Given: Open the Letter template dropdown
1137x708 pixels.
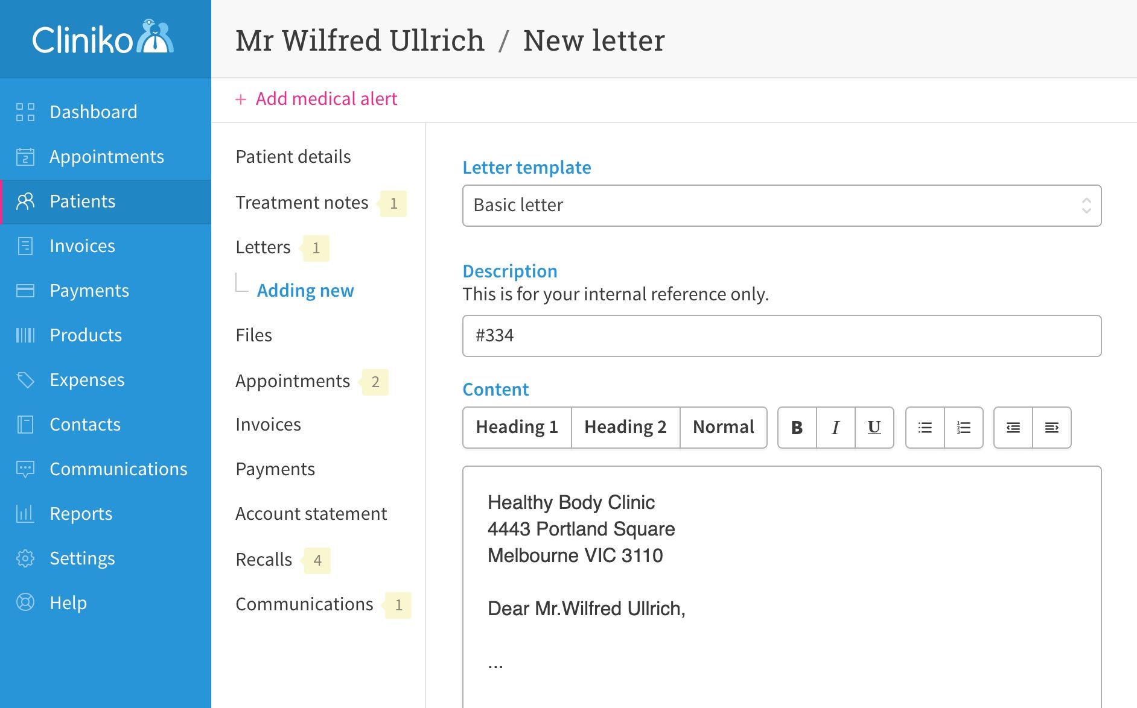Looking at the screenshot, I should (x=782, y=206).
